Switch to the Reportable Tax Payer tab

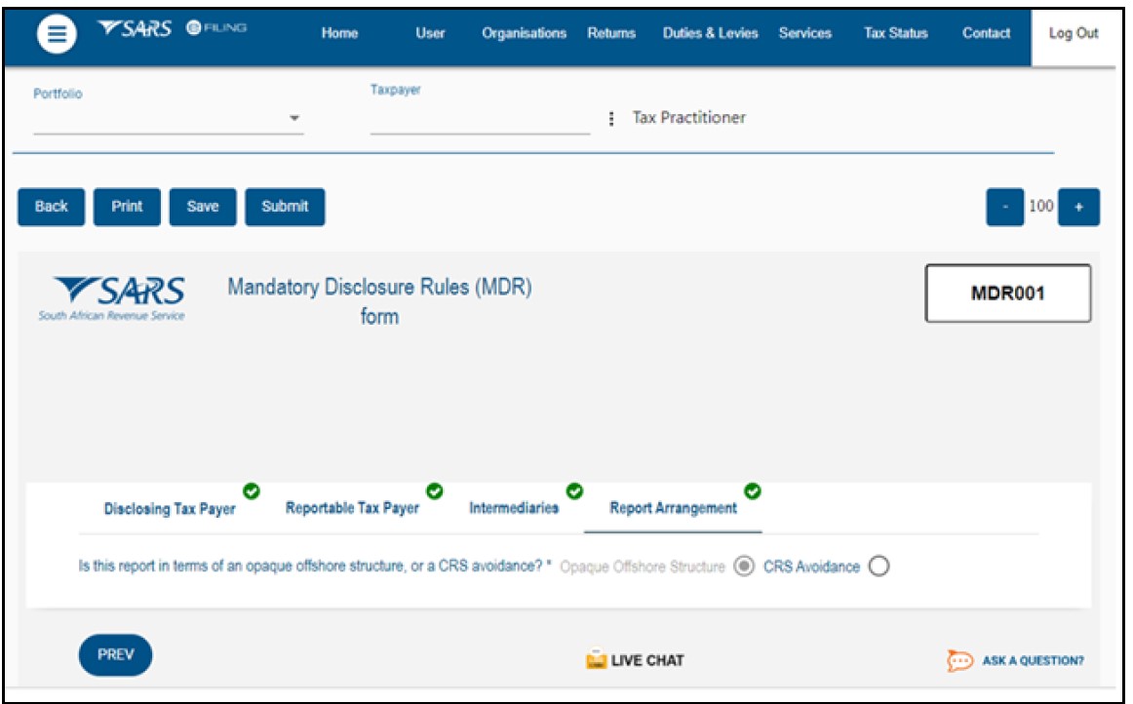click(x=352, y=508)
